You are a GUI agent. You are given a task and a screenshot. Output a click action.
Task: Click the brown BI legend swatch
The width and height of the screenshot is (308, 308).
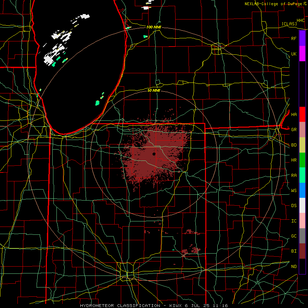point(302,251)
